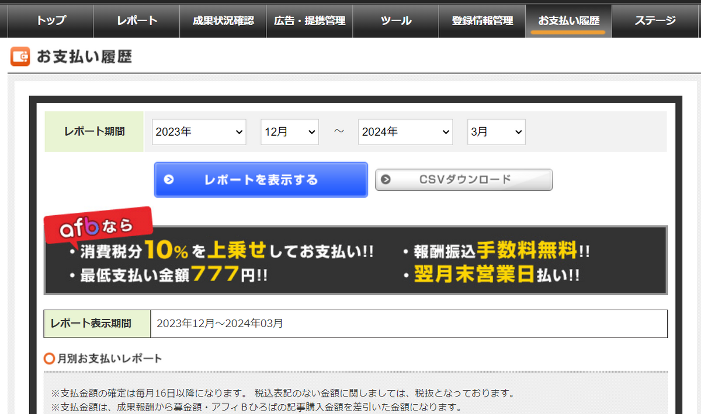Image resolution: width=701 pixels, height=414 pixels.
Task: Select the 成果状況確認 tab
Action: point(223,20)
